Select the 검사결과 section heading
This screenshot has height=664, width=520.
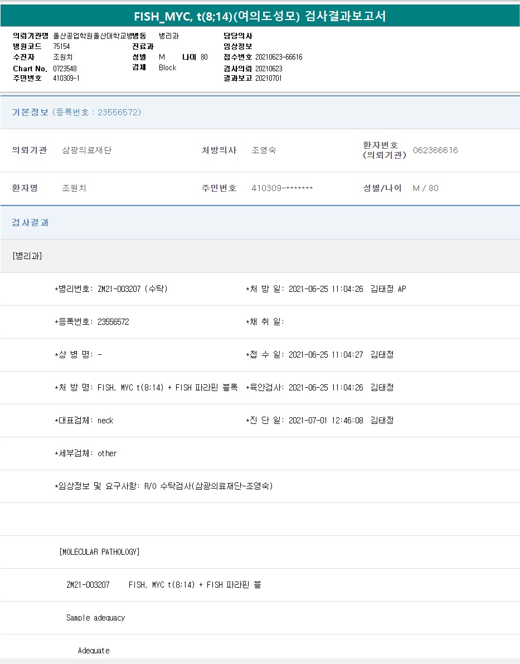pos(31,222)
